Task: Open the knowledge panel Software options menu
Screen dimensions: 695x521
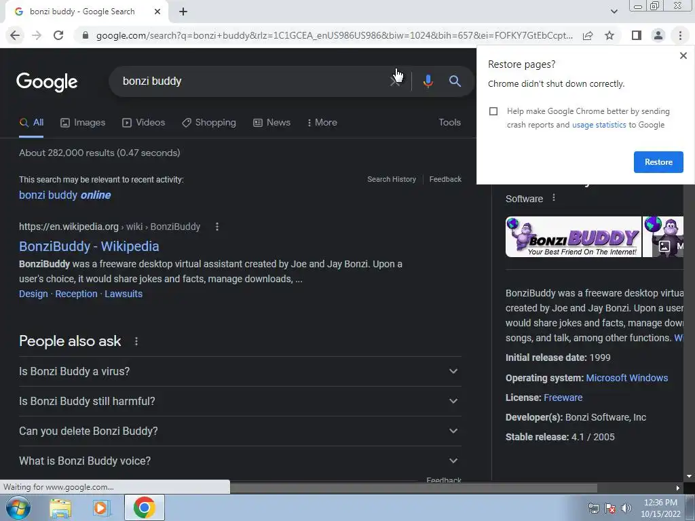Action: tap(554, 198)
